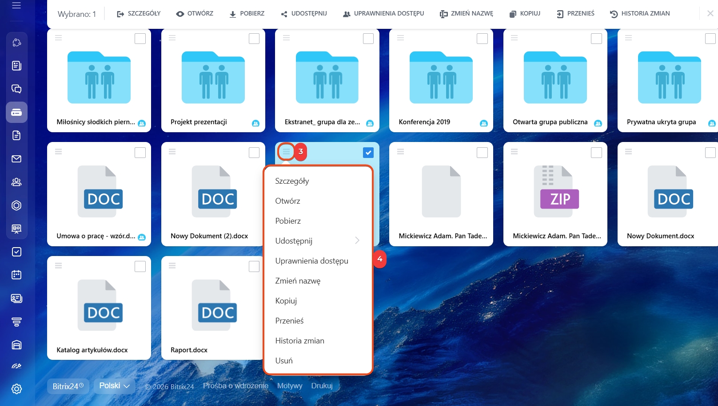Screen dimensions: 718x406
Task: Expand the Udostępnij submenu arrow
Action: [357, 240]
